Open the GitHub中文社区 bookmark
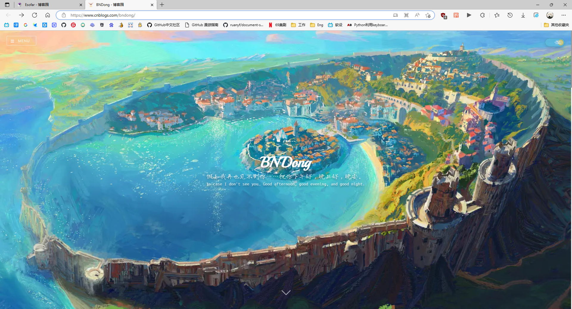Image resolution: width=572 pixels, height=309 pixels. click(x=164, y=25)
